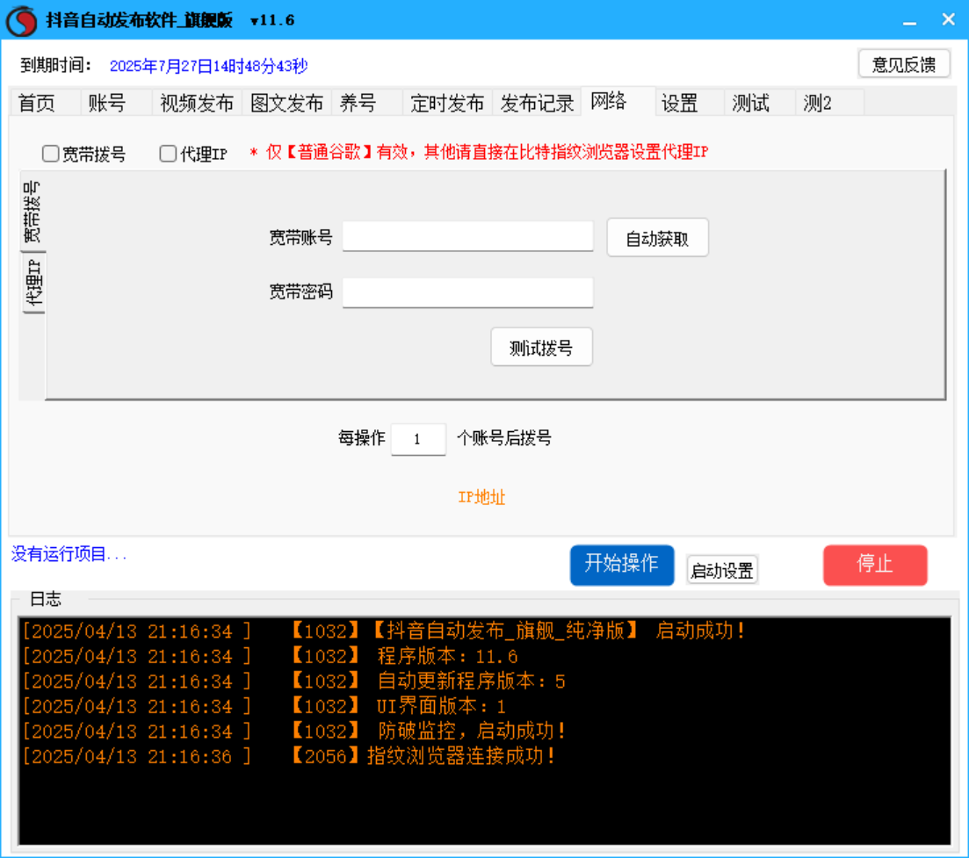Select the vertical 代理IP side tab
This screenshot has height=858, width=969.
pos(34,283)
